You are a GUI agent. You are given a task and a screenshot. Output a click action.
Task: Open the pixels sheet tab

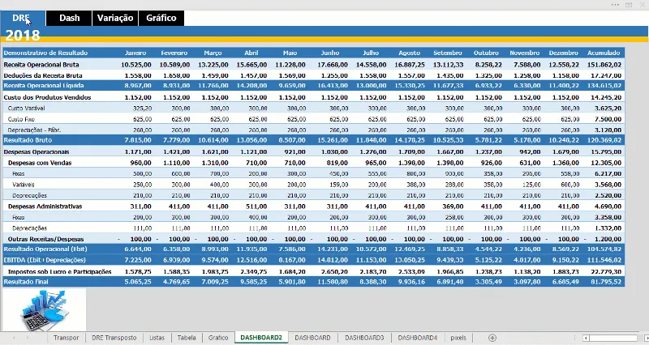(458, 338)
